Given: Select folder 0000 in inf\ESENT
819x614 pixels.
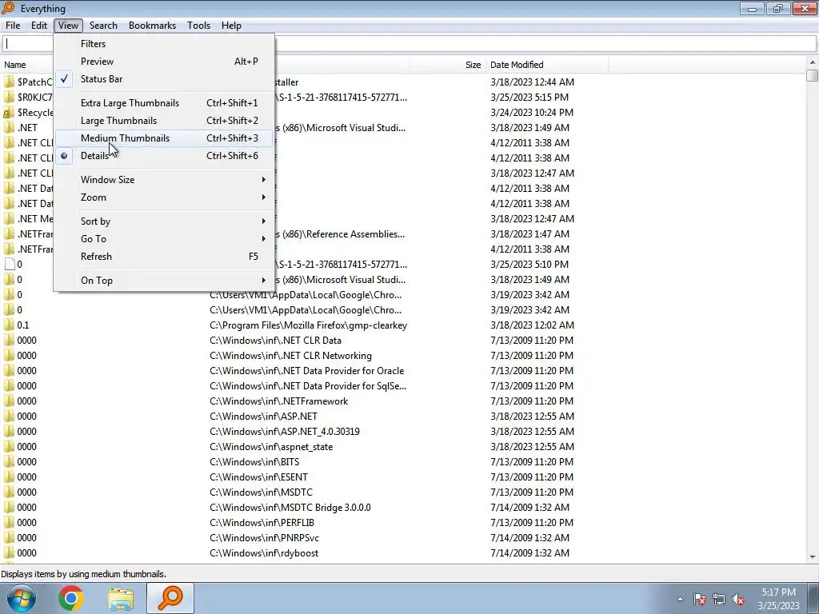Looking at the screenshot, I should tap(26, 476).
